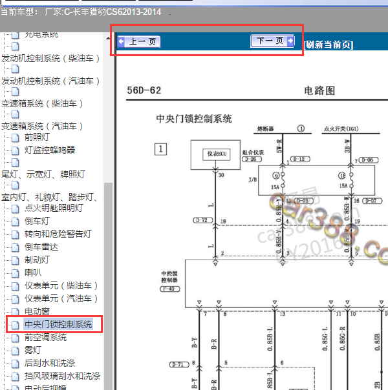Open 变速箱系统（柴油车） entry

pyautogui.click(x=42, y=103)
